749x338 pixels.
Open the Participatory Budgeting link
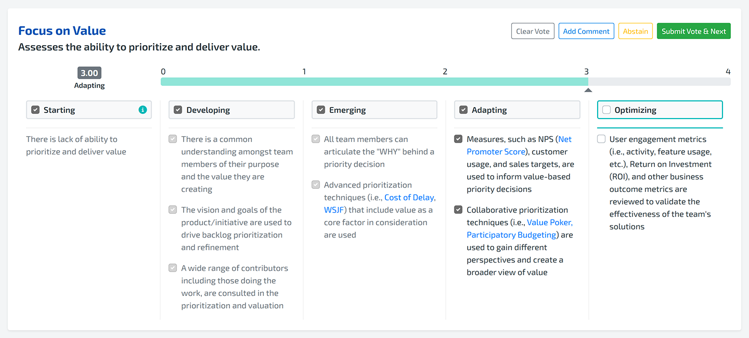point(511,235)
